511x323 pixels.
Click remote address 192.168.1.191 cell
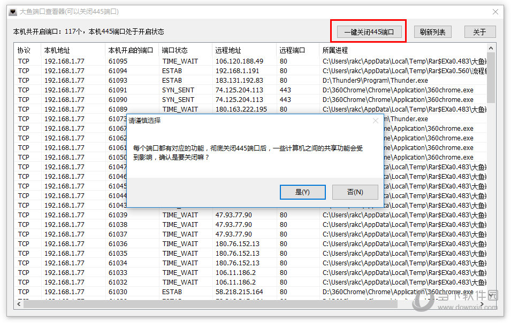point(237,71)
